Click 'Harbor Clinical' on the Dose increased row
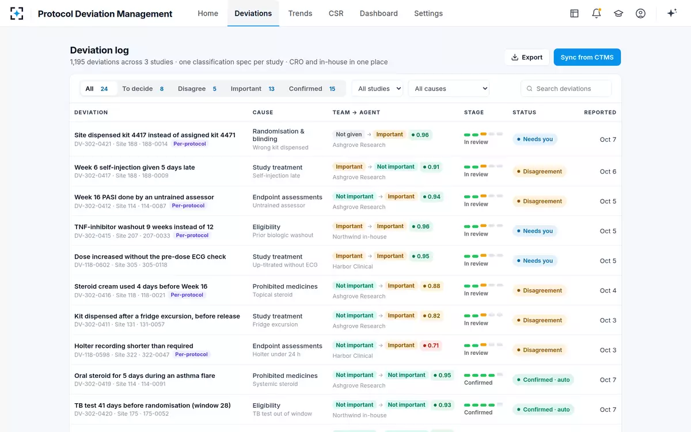Viewport: 691px width, 432px height. pos(352,267)
